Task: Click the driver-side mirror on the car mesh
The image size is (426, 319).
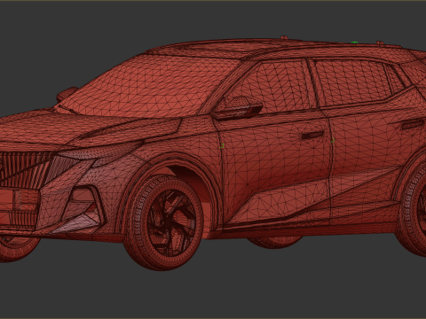Action: [239, 107]
